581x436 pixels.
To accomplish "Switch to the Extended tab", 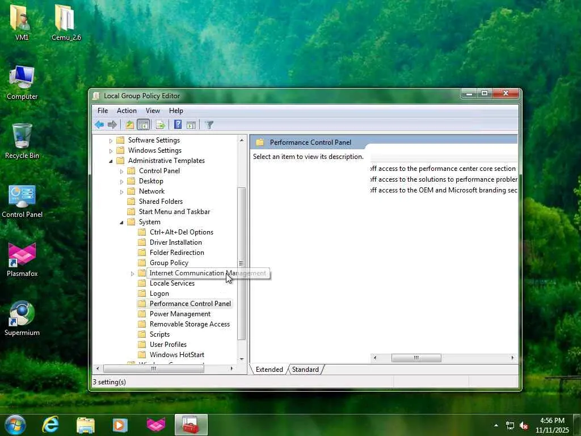I will [x=269, y=369].
